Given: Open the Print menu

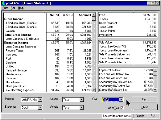Looking at the screenshot, I should point(5,8).
